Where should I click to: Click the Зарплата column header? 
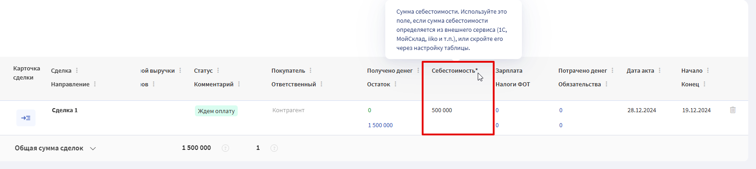pyautogui.click(x=509, y=70)
